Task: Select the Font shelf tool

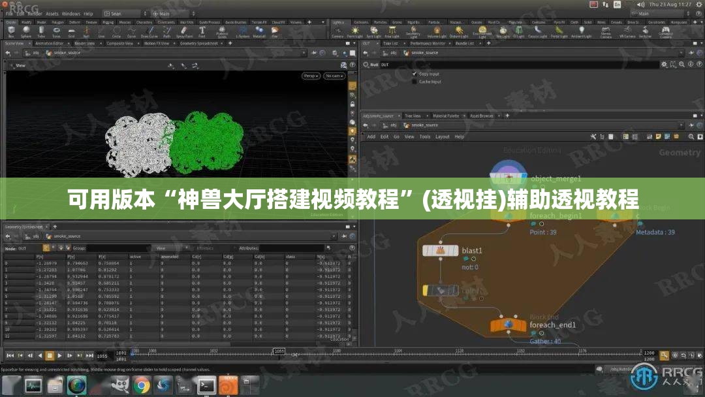Action: pos(202,31)
